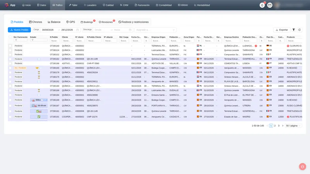Click the Doc. Pendiente tag in row OT260190

point(20,68)
